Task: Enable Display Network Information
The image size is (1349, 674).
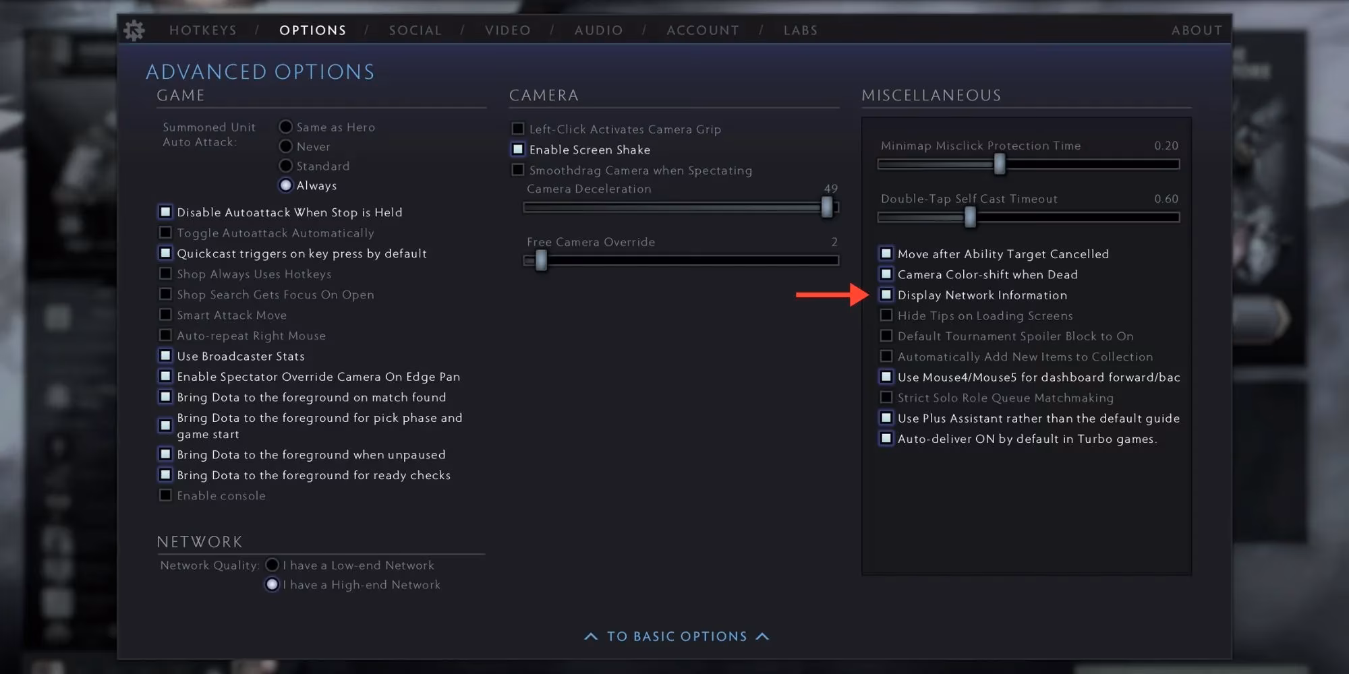Action: [886, 295]
